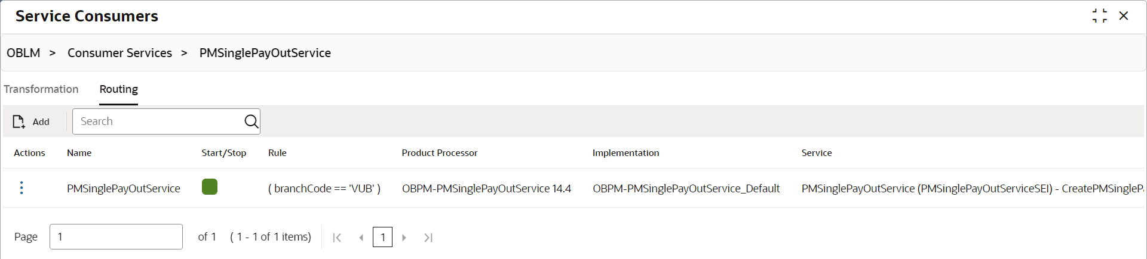Switch to the Transformation tab
The height and width of the screenshot is (259, 1147).
(41, 89)
